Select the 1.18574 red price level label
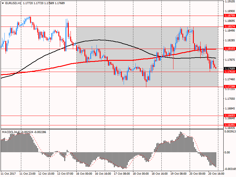236x177 pixels. (230, 27)
